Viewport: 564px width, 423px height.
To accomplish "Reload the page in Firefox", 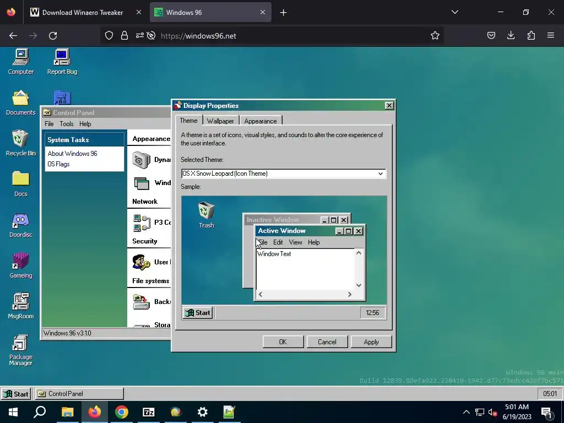I will (53, 36).
